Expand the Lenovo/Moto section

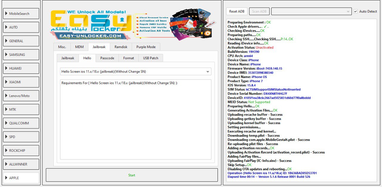pos(21,96)
